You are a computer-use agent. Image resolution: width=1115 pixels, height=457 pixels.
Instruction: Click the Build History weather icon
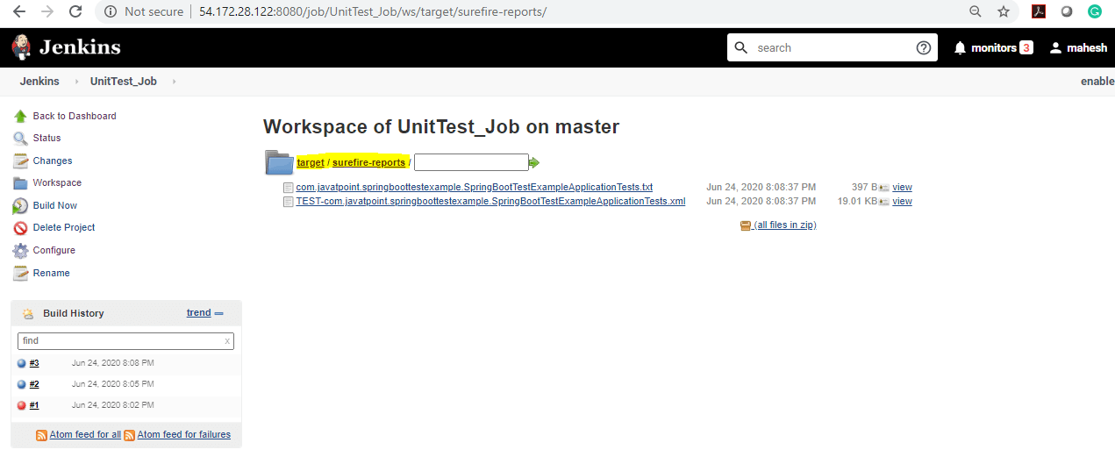click(28, 313)
